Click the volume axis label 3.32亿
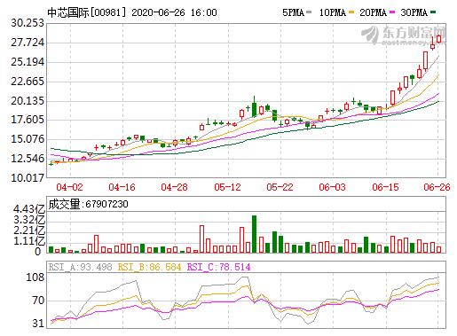This screenshot has height=336, width=457. tap(28, 220)
